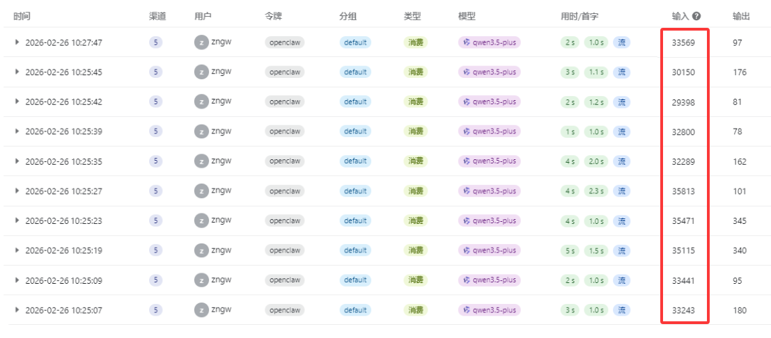
Task: Expand the 10:25:39 log entry
Action: pyautogui.click(x=17, y=131)
